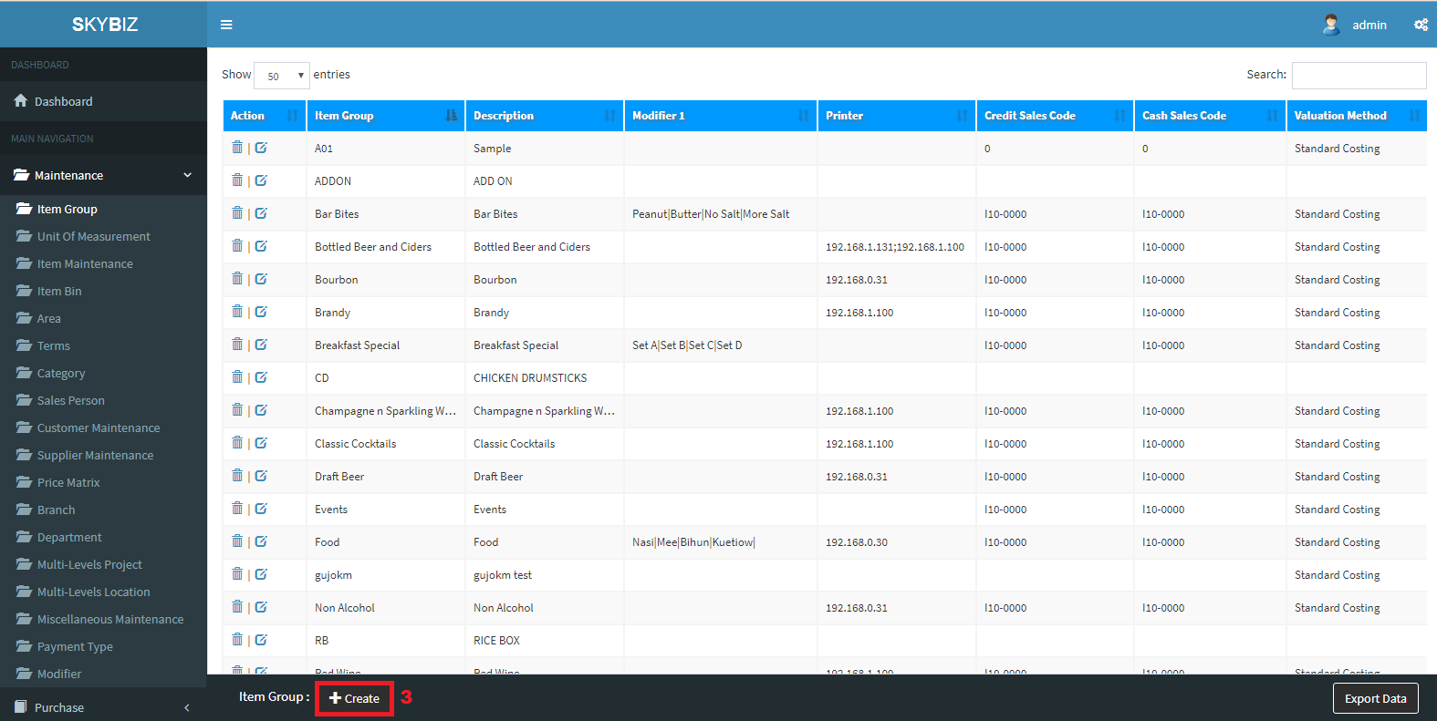Image resolution: width=1437 pixels, height=721 pixels.
Task: Click the Export Data button
Action: (1375, 698)
